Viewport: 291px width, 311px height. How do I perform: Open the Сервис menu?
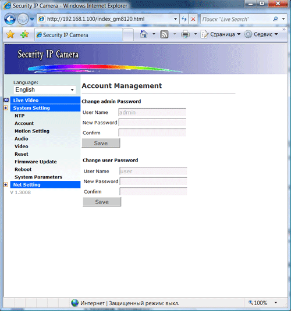point(261,34)
